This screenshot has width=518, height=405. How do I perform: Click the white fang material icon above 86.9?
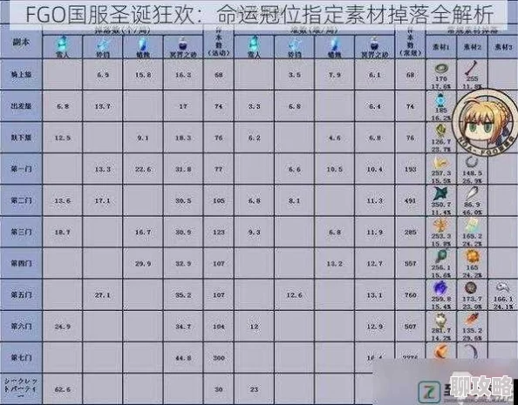coord(472,192)
